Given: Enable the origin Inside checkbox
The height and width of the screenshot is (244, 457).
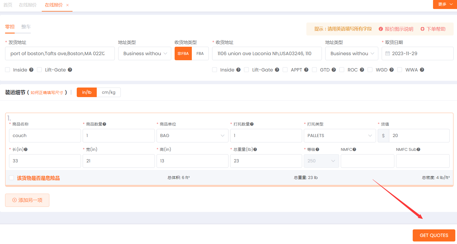Looking at the screenshot, I should (8, 70).
